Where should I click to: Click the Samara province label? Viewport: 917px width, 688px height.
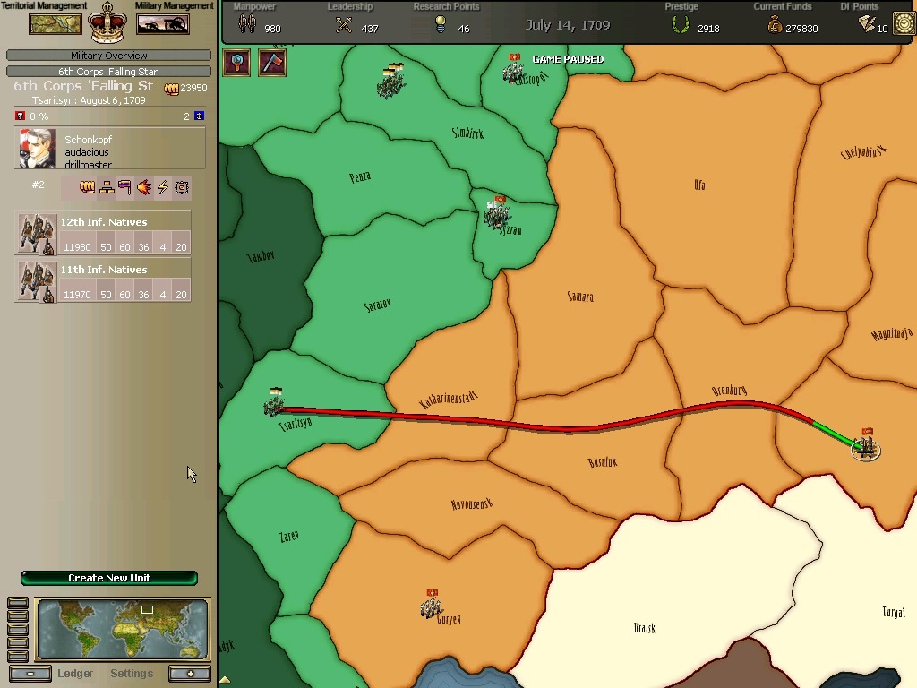pyautogui.click(x=580, y=297)
